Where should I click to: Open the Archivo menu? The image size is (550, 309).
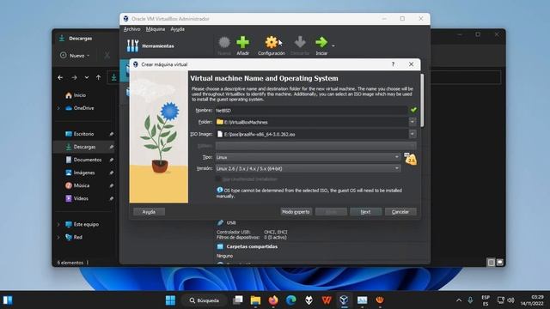tap(131, 29)
